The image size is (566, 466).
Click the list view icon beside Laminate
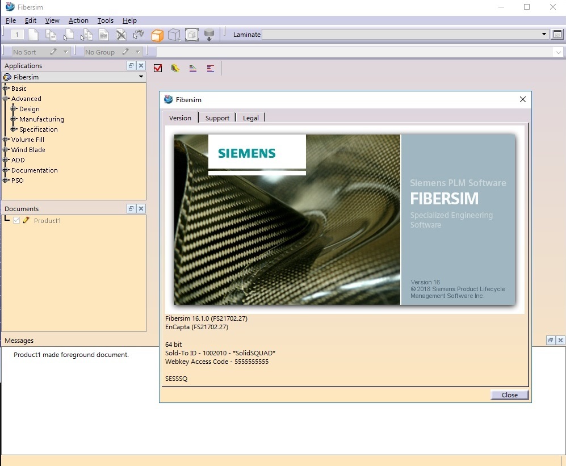click(x=557, y=34)
